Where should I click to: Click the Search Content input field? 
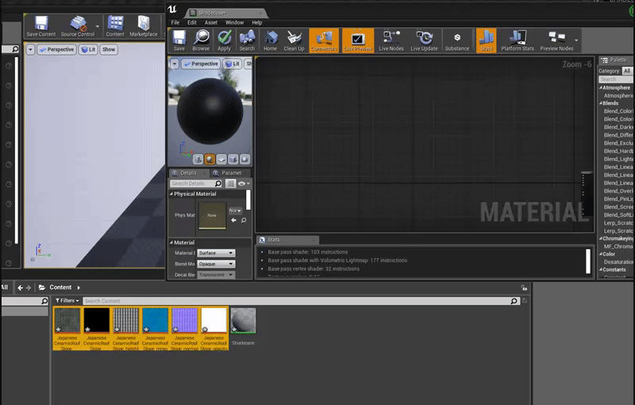(295, 301)
